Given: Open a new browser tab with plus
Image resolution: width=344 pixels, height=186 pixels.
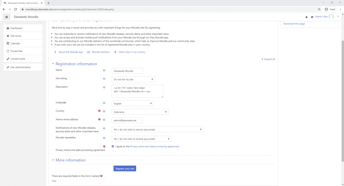Looking at the screenshot, I should pos(49,3).
